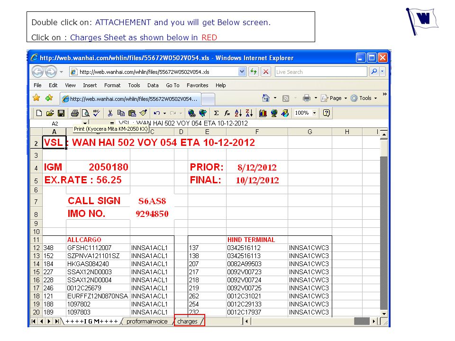Click the S6AS8 call sign cell
The image size is (455, 341).
coord(152,201)
